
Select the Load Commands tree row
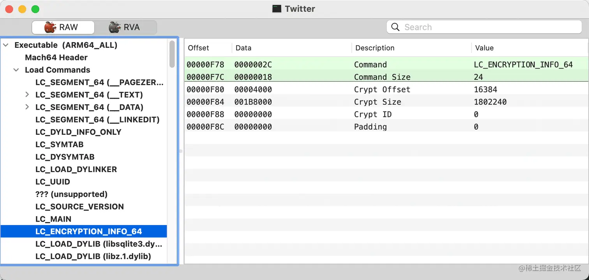[84, 70]
